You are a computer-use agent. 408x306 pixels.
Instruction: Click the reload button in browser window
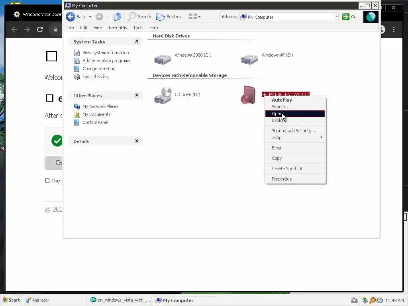(x=40, y=29)
